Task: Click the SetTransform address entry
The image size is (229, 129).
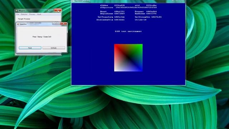Action: point(111,17)
